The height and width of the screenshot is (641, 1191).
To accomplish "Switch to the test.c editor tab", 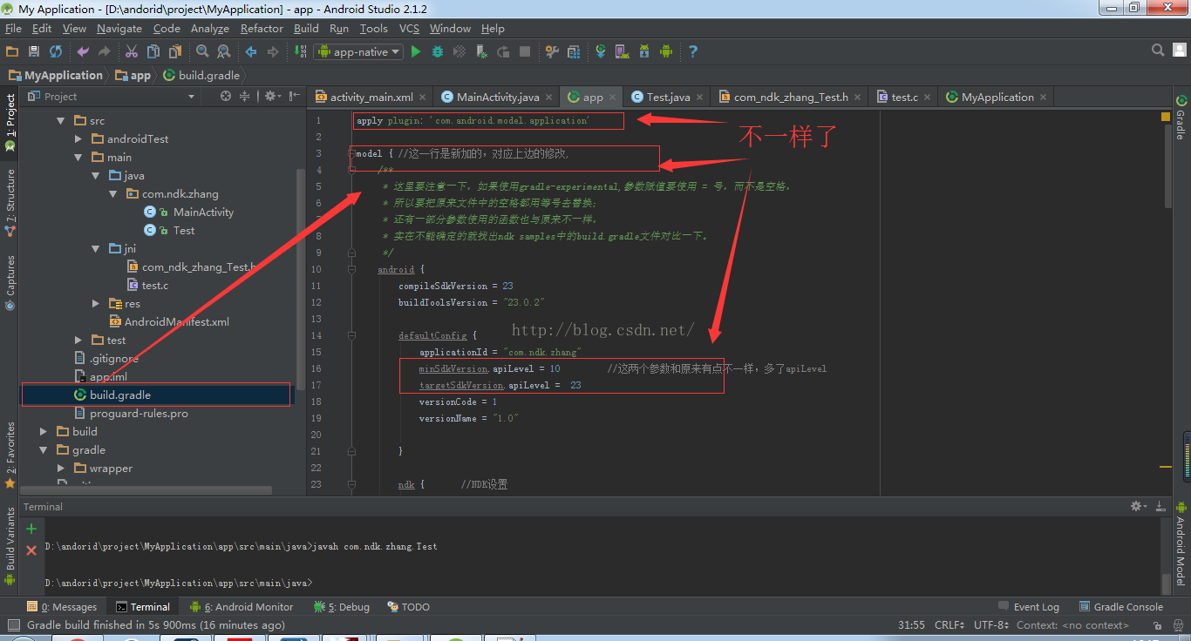I will tap(903, 97).
